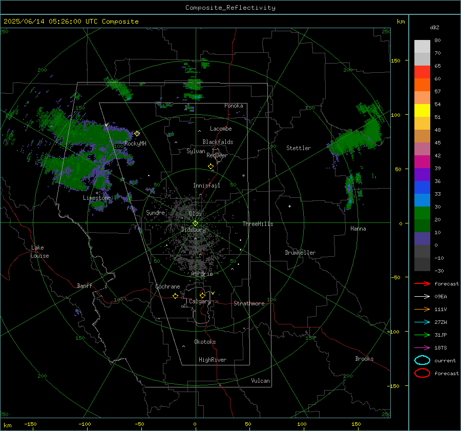Click the Airdrie town label
The image size is (461, 431).
[202, 274]
